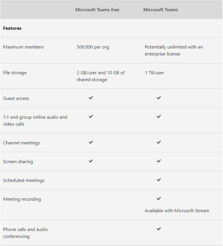Click the '500,000 per org' cell
223x246 pixels.
coord(93,47)
